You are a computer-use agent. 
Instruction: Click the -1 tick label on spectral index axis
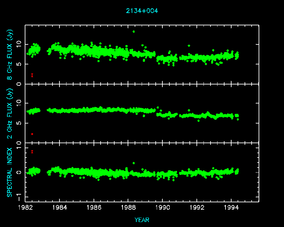(x=19, y=194)
